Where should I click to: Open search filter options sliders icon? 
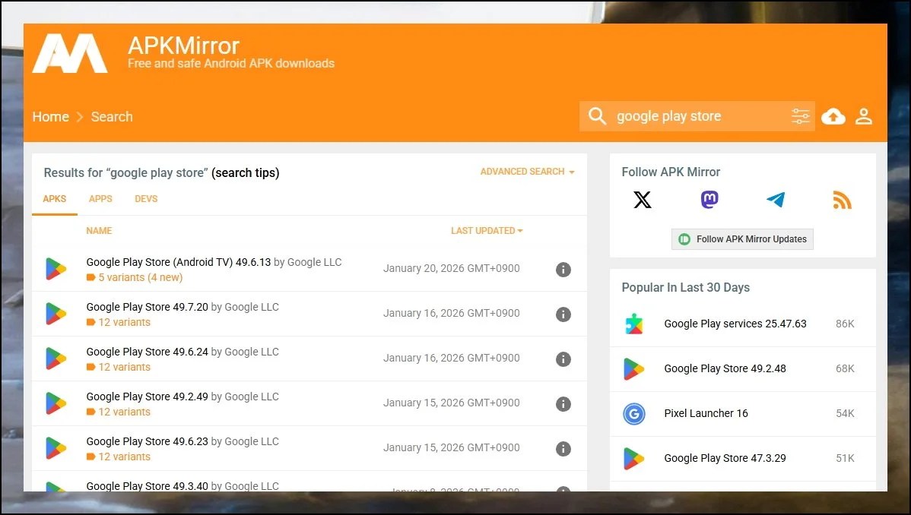point(800,116)
